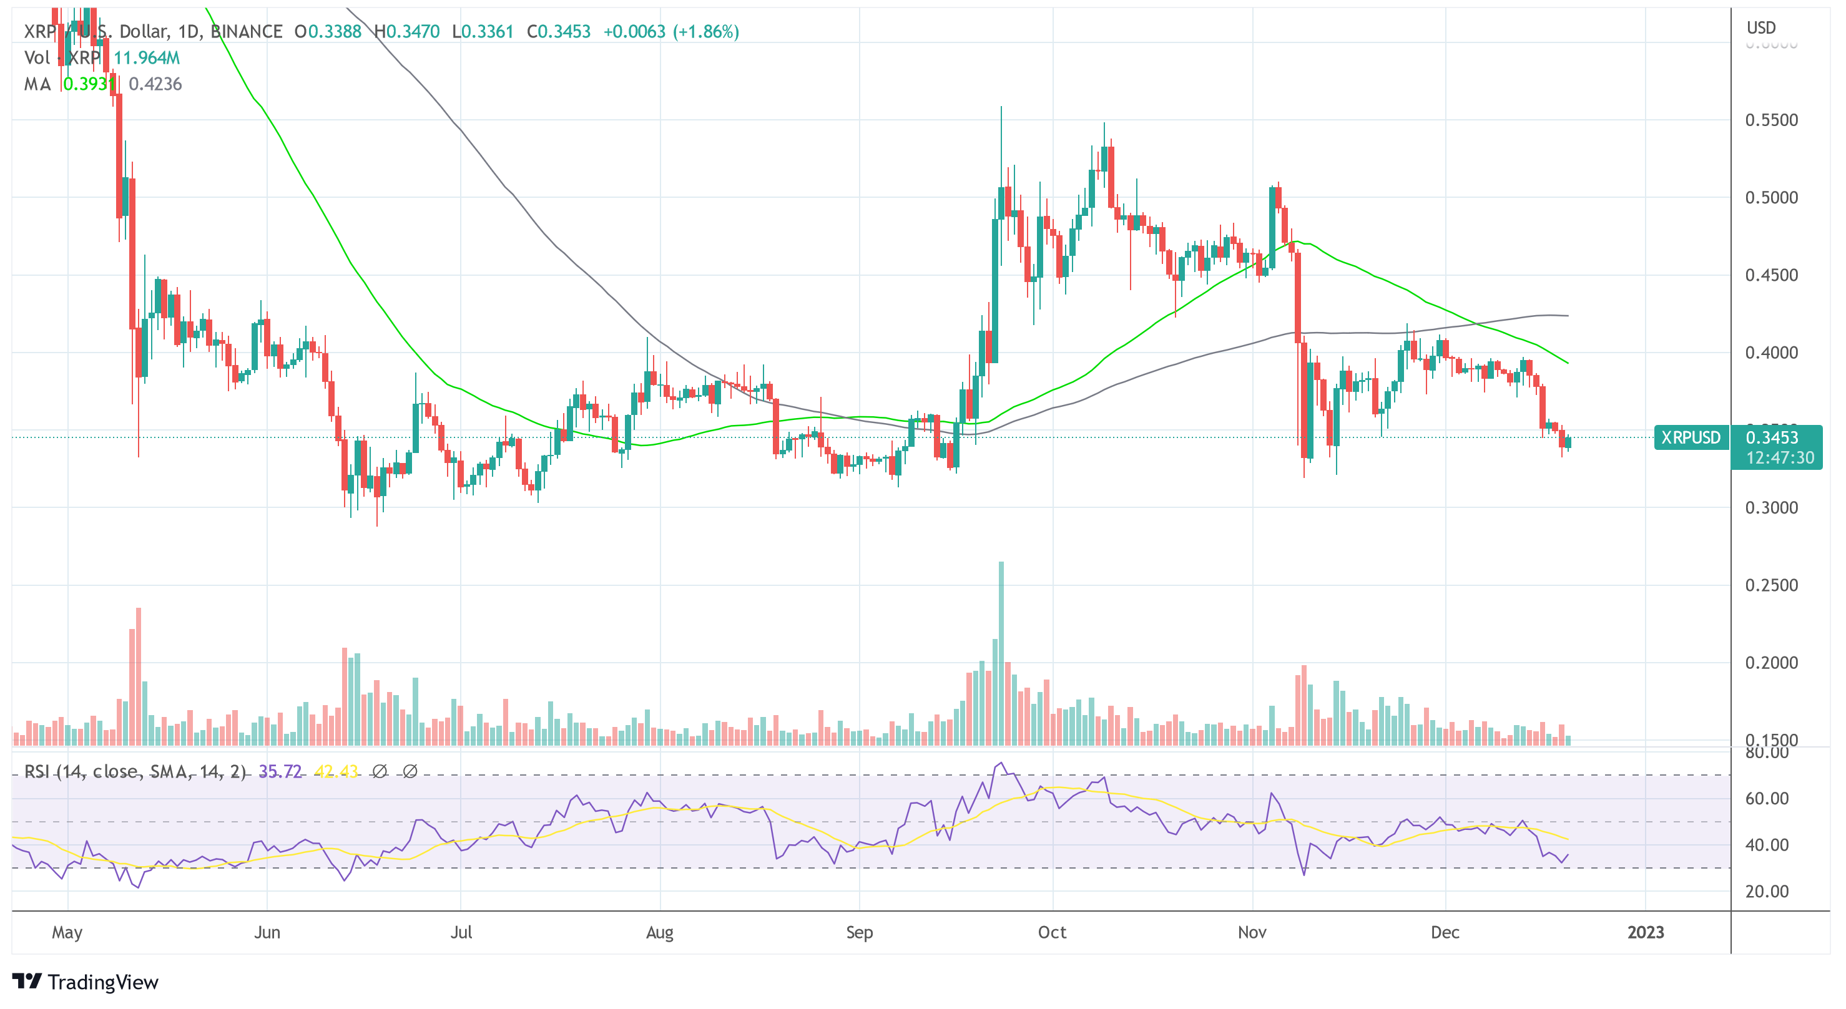Click 20.00 on the RSI axis

point(1767,892)
